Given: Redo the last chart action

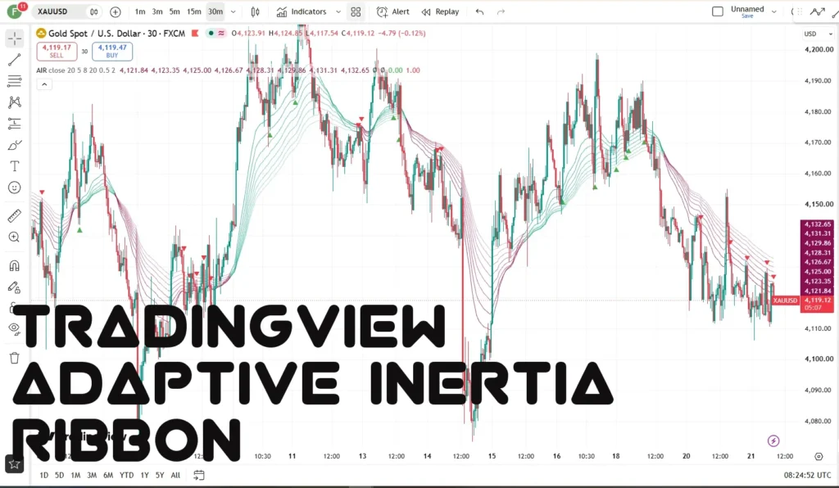Looking at the screenshot, I should tap(501, 11).
